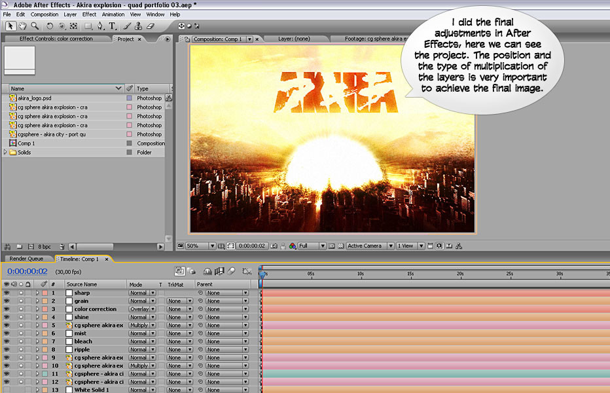Open the 1 View layout dropdown
Screen dimensions: 610x393
click(410, 246)
